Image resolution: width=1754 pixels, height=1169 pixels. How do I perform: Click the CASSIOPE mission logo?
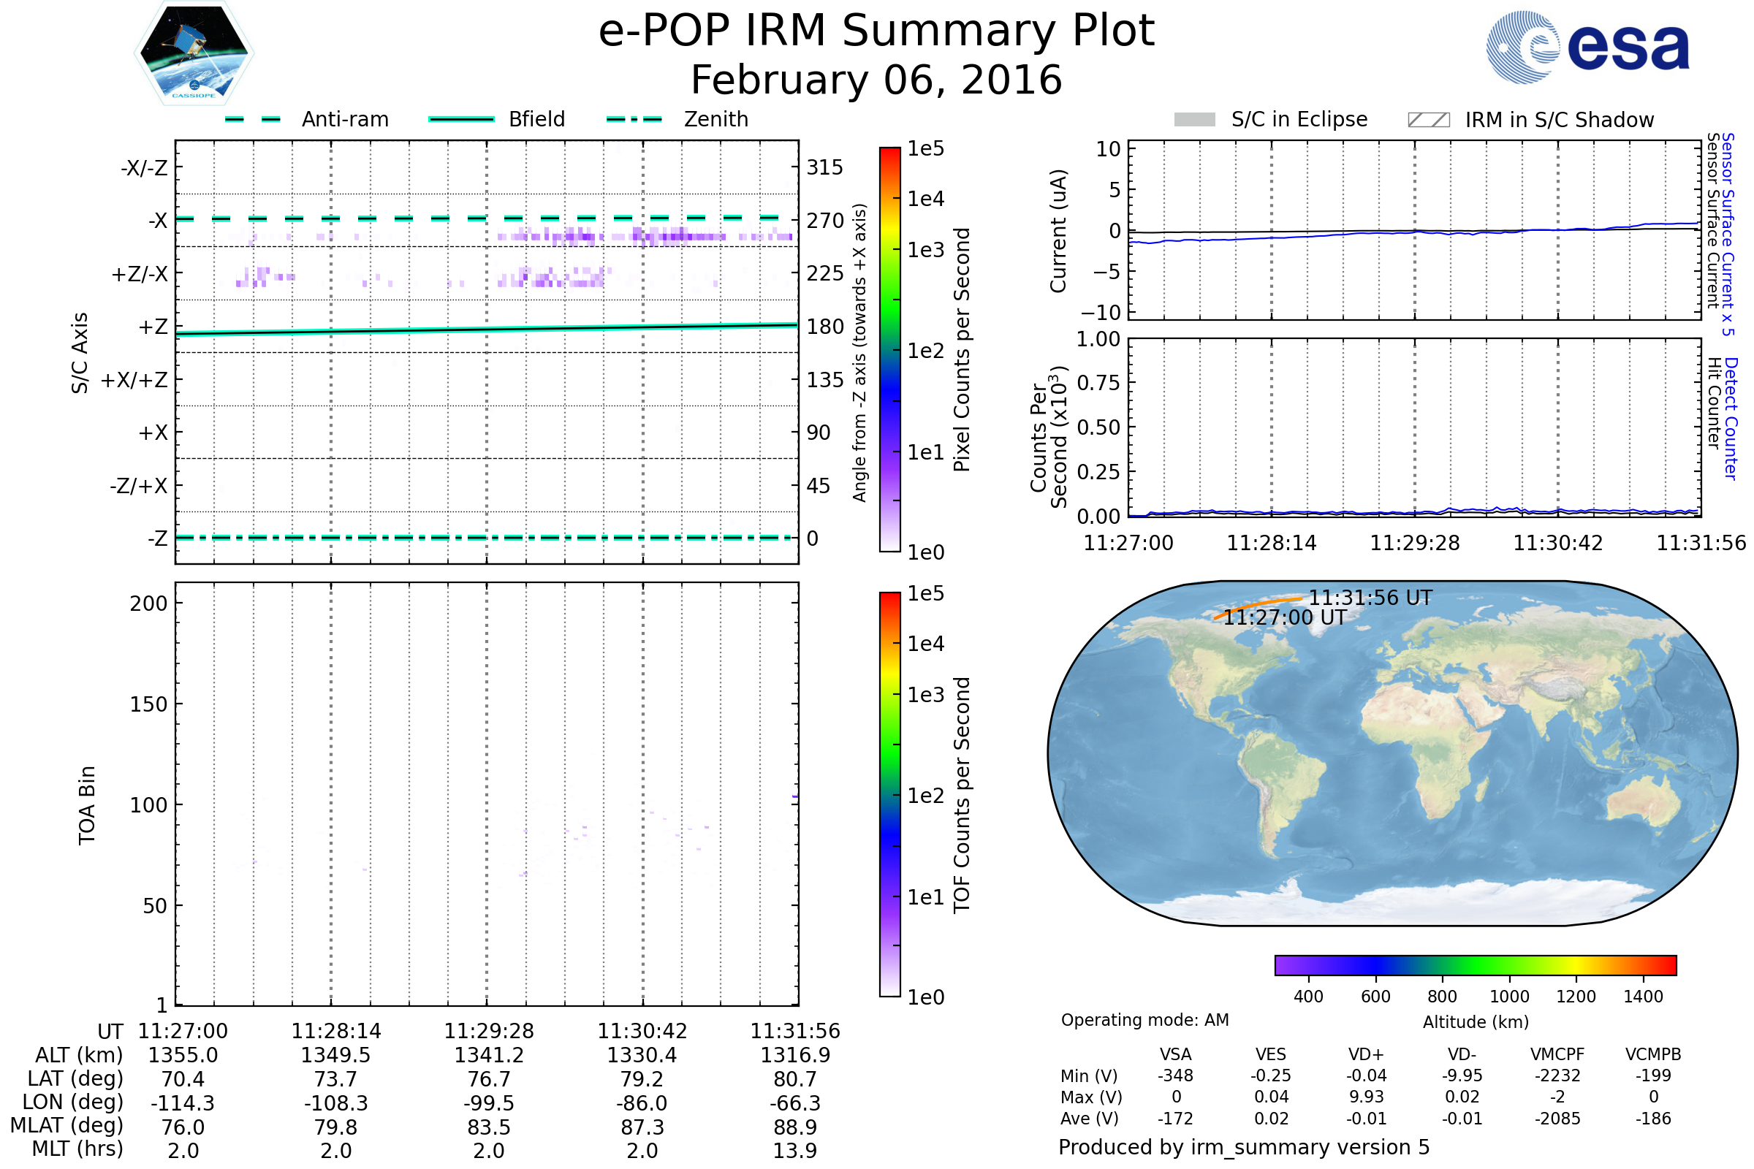194,53
